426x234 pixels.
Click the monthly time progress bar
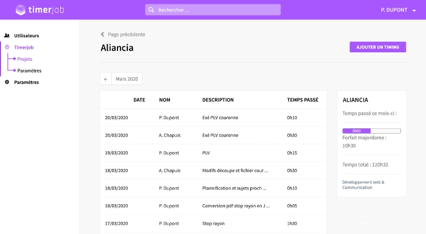click(x=371, y=131)
